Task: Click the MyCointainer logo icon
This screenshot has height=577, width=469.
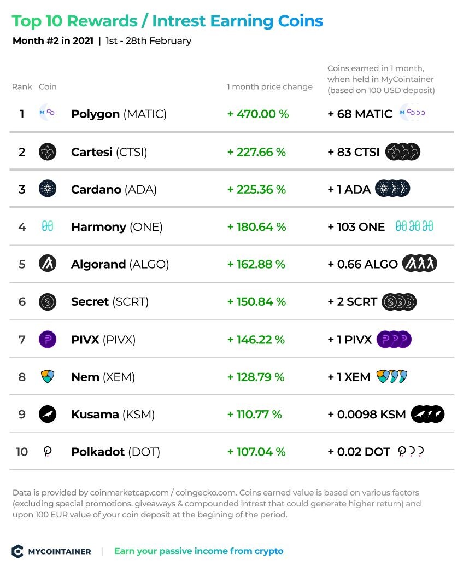Action: click(x=17, y=551)
